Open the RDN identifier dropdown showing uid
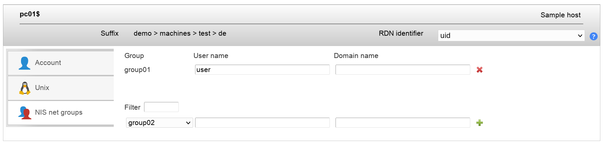 511,36
